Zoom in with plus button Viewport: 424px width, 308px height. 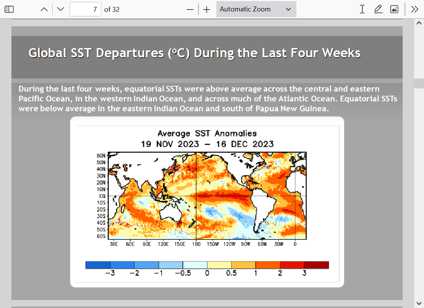point(206,10)
